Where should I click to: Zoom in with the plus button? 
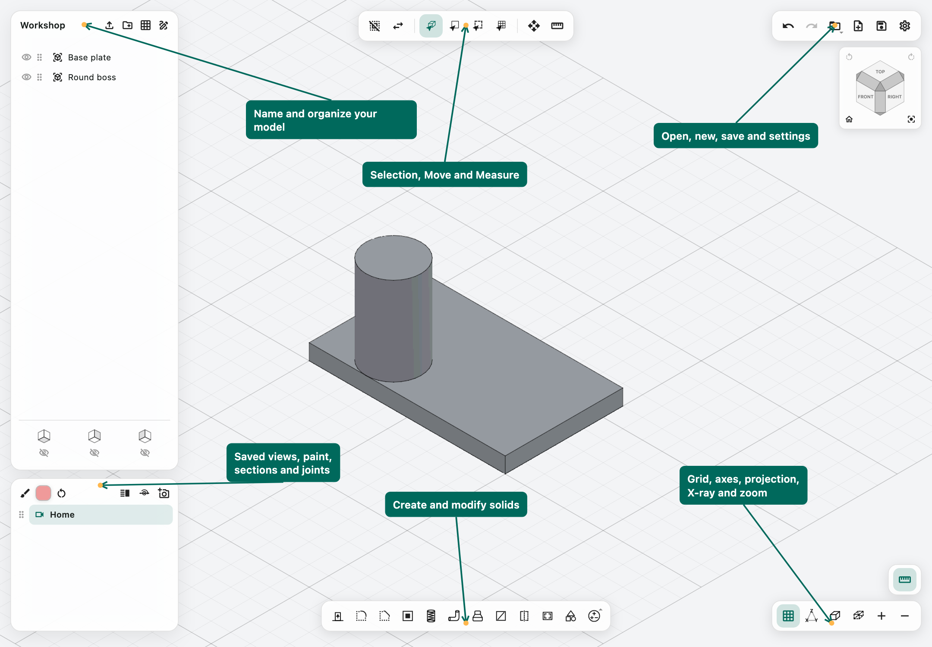click(882, 616)
